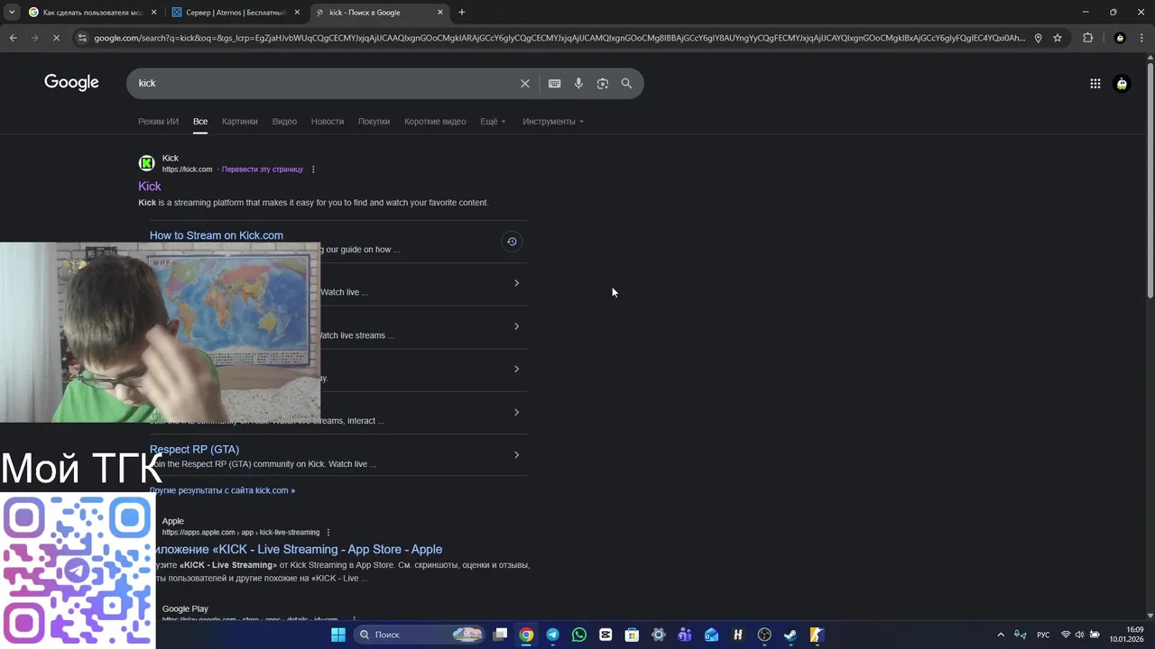Start voice search with the microphone icon

point(578,83)
